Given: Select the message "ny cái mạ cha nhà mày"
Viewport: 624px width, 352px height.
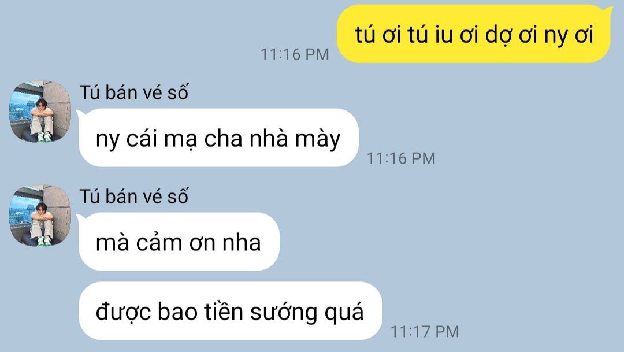Looking at the screenshot, I should point(218,138).
